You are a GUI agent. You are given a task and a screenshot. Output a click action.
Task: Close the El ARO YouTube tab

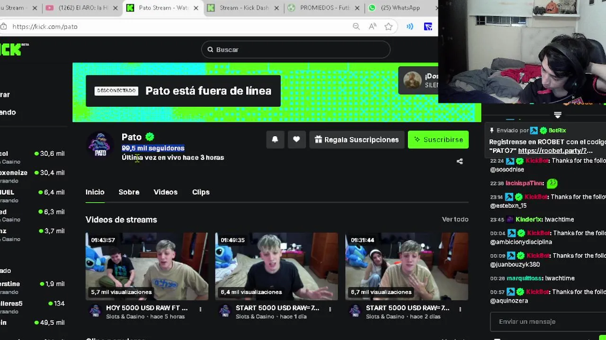coord(115,8)
